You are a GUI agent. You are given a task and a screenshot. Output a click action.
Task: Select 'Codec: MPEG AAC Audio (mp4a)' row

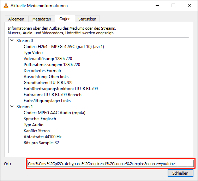tap(55, 113)
